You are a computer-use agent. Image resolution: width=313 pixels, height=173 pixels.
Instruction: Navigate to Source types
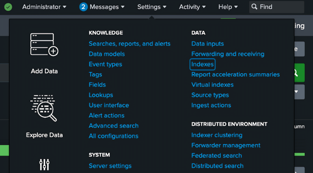(210, 95)
